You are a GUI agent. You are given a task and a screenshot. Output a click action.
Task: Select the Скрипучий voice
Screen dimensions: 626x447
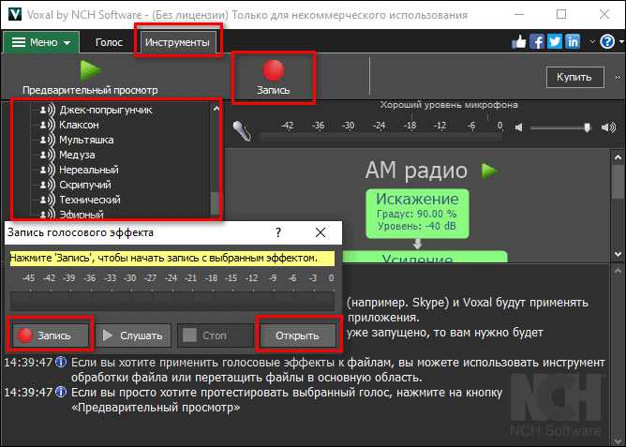coord(85,186)
